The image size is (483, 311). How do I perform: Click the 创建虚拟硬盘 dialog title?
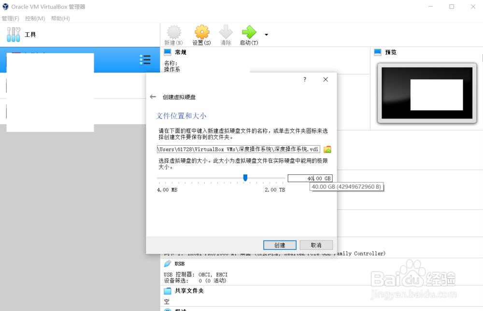pos(179,97)
